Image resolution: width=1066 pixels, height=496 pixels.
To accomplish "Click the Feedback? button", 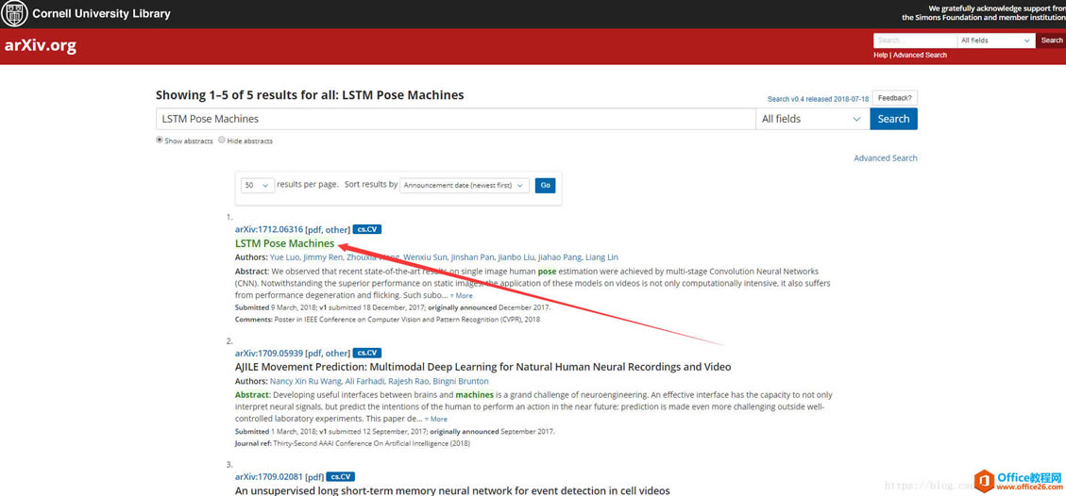I will (x=895, y=98).
